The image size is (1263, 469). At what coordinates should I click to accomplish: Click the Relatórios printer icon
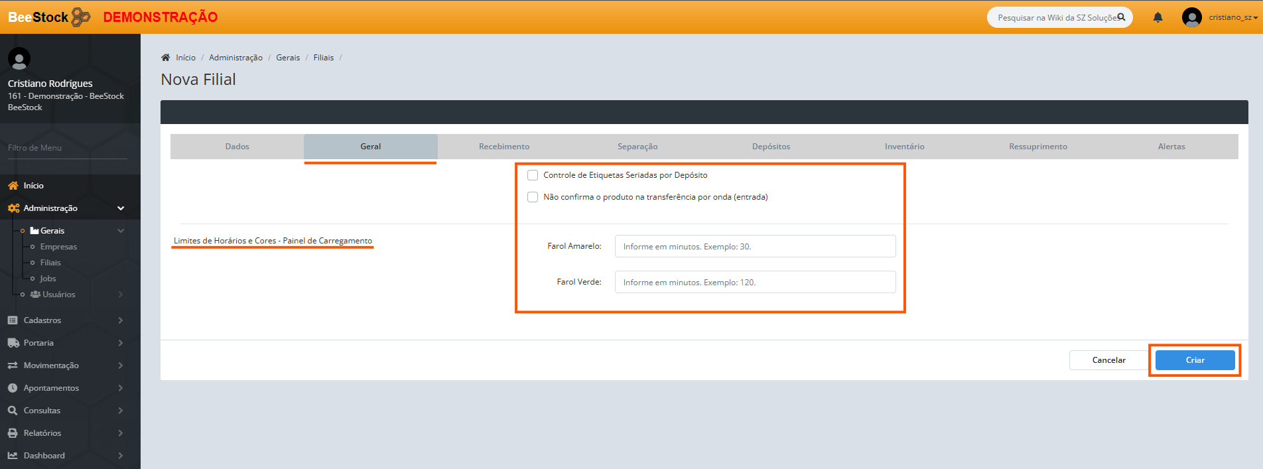[13, 433]
